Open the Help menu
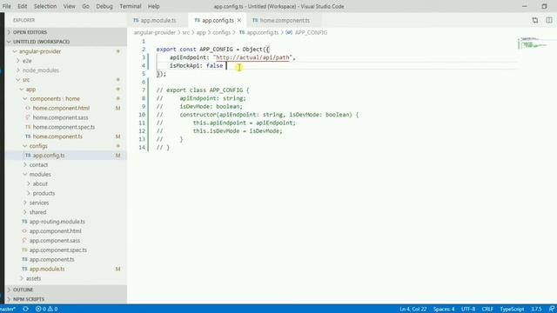The height and width of the screenshot is (313, 557). [153, 6]
